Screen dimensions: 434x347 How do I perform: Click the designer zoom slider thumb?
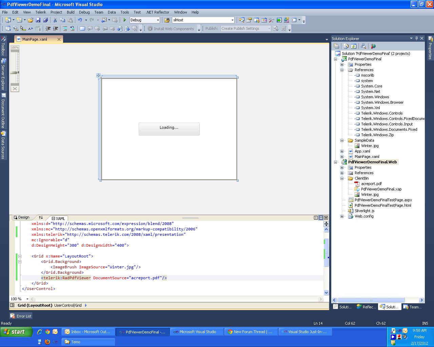(x=15, y=73)
